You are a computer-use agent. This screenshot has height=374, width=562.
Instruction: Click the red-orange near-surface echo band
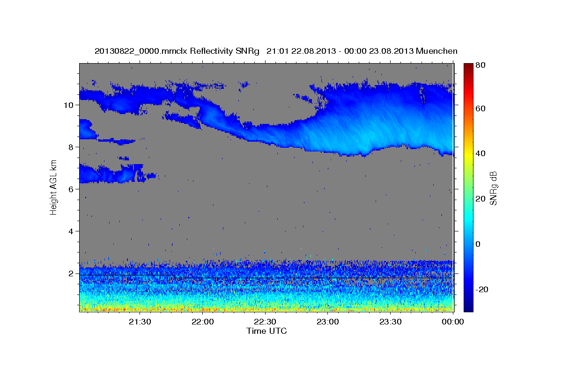click(x=267, y=309)
